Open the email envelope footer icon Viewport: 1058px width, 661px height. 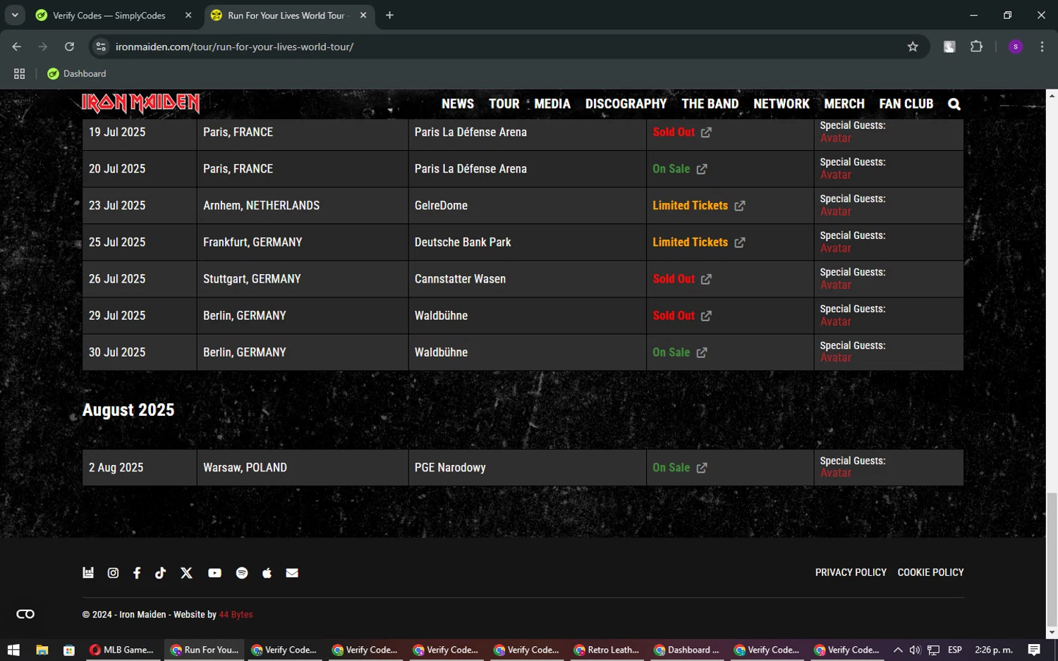(x=292, y=573)
